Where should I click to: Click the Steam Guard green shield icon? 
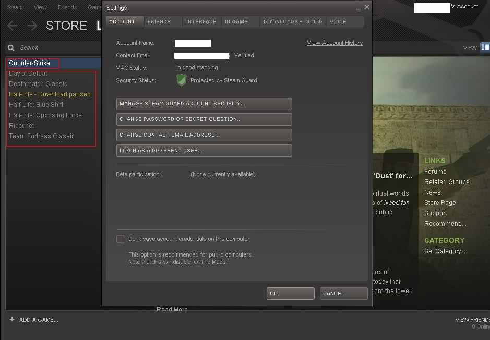pos(181,80)
